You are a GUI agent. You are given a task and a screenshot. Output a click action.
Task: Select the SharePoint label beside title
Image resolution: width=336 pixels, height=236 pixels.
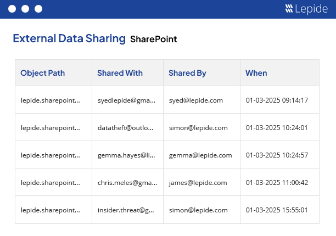tap(154, 40)
